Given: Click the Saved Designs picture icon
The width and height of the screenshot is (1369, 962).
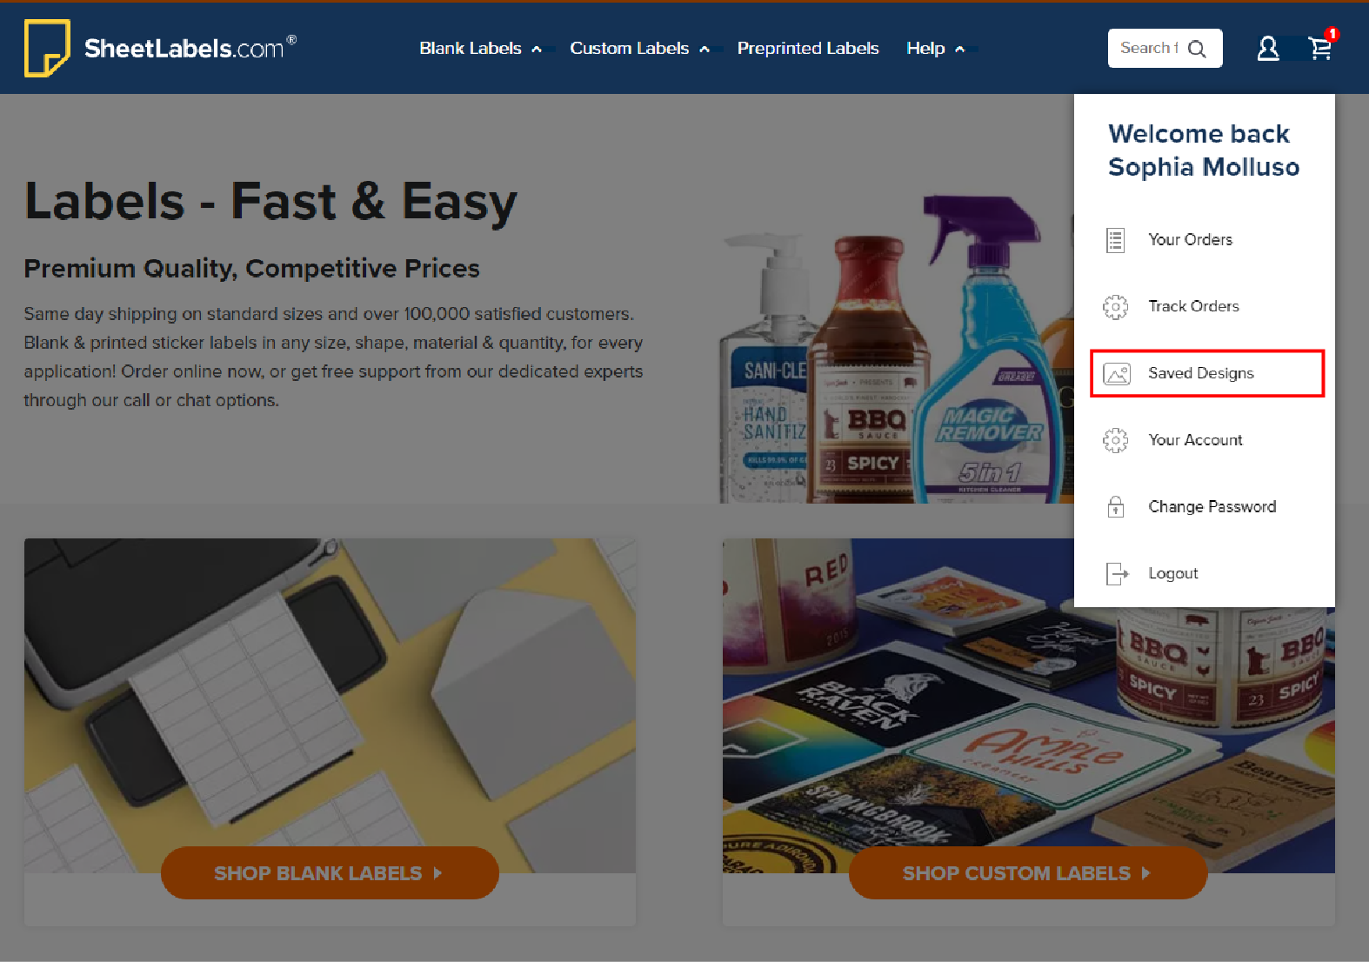Looking at the screenshot, I should (1117, 373).
